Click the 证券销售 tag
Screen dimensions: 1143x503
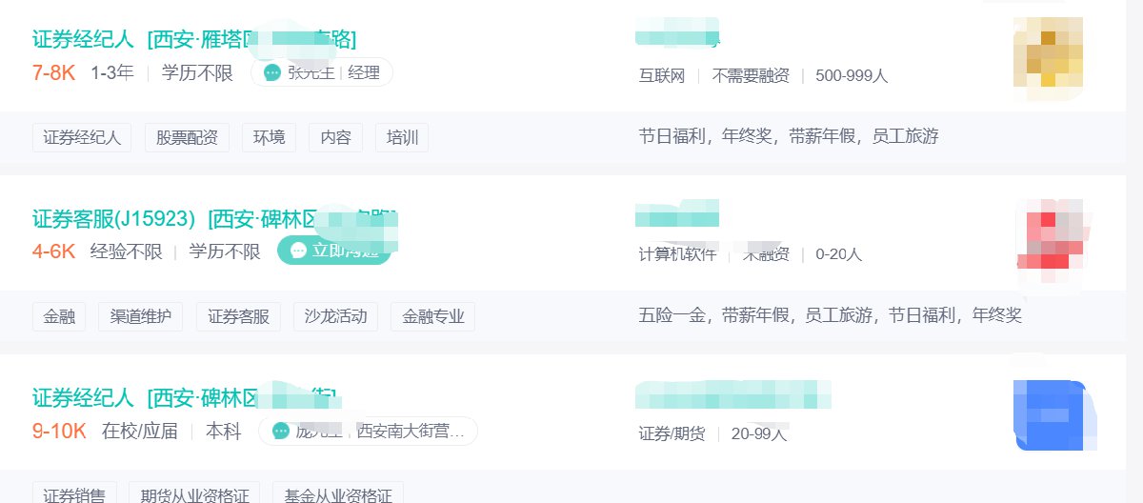click(75, 494)
